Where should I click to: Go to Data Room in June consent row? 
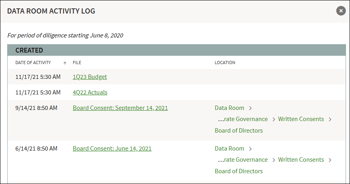point(230,149)
